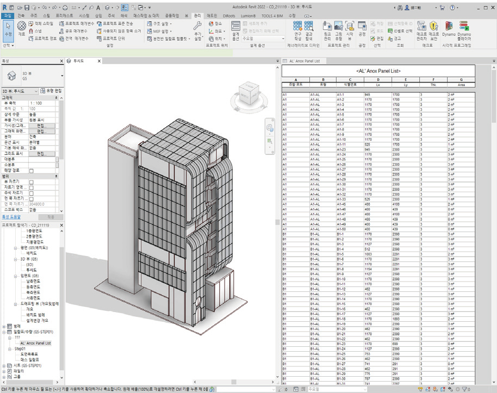This screenshot has height=393, width=497.
Task: Activate the AL' Anox Panel List view tab
Action: coord(305,61)
